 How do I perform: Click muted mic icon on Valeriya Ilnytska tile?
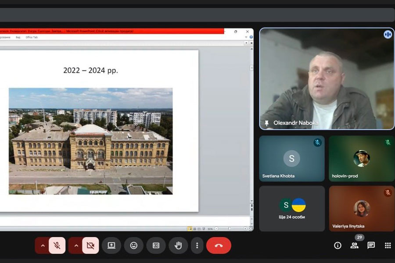tap(388, 192)
